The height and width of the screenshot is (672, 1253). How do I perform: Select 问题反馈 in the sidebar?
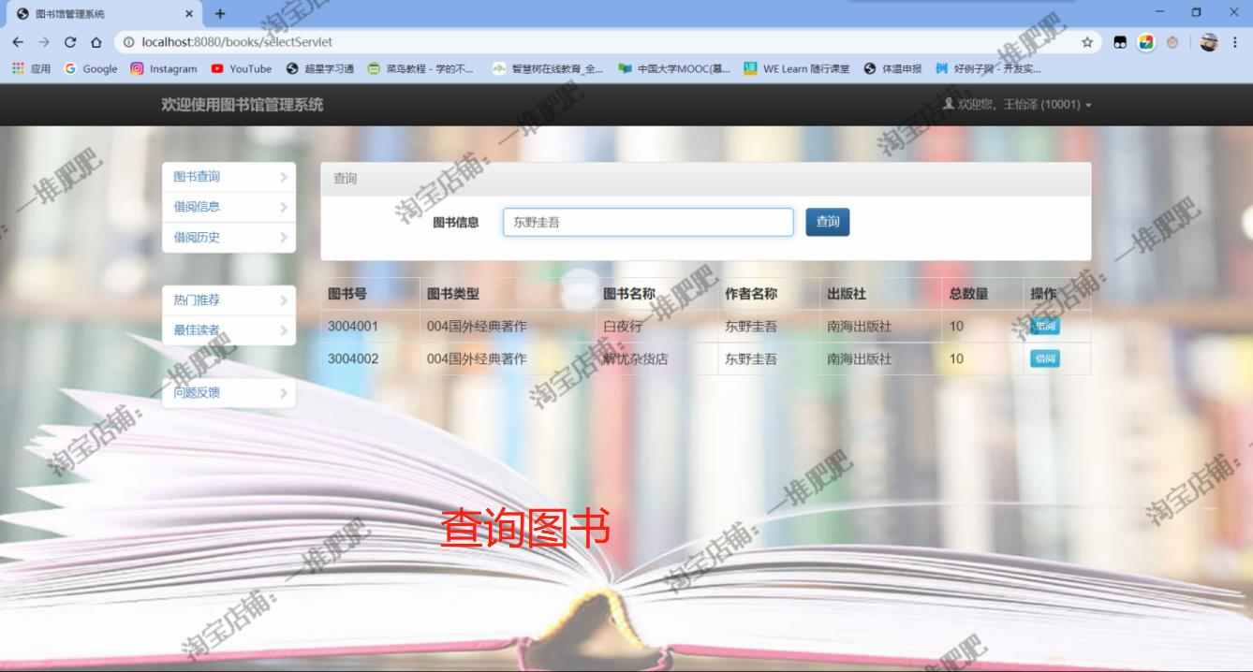click(228, 393)
